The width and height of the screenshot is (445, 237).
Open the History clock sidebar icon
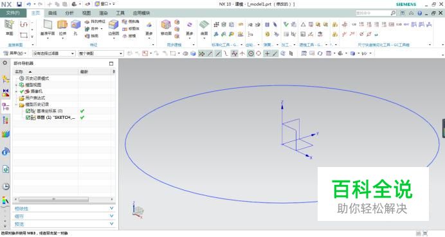[6, 186]
